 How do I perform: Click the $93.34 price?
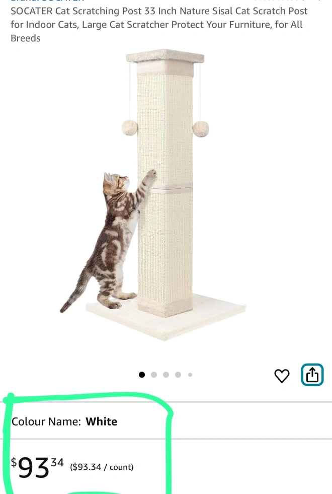(x=37, y=467)
